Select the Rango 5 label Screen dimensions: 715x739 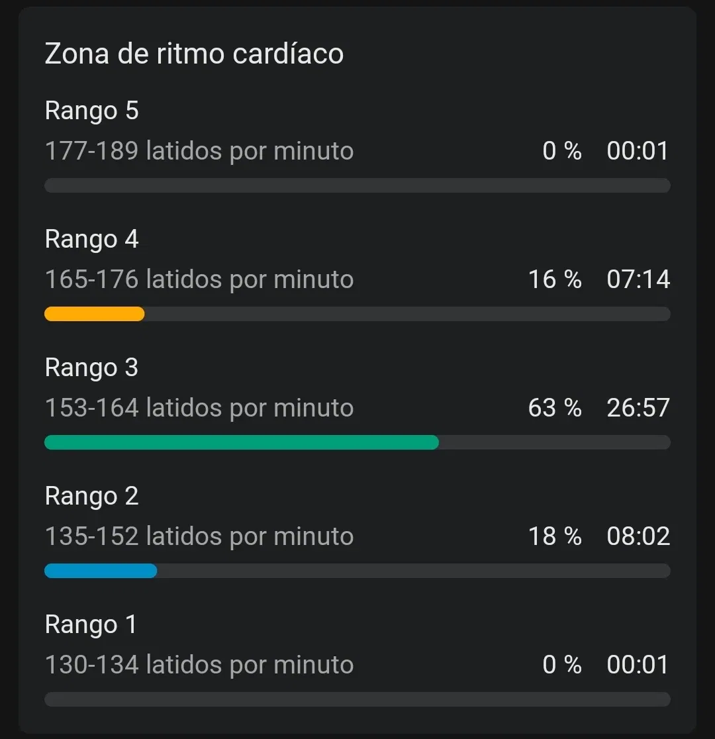coord(91,111)
